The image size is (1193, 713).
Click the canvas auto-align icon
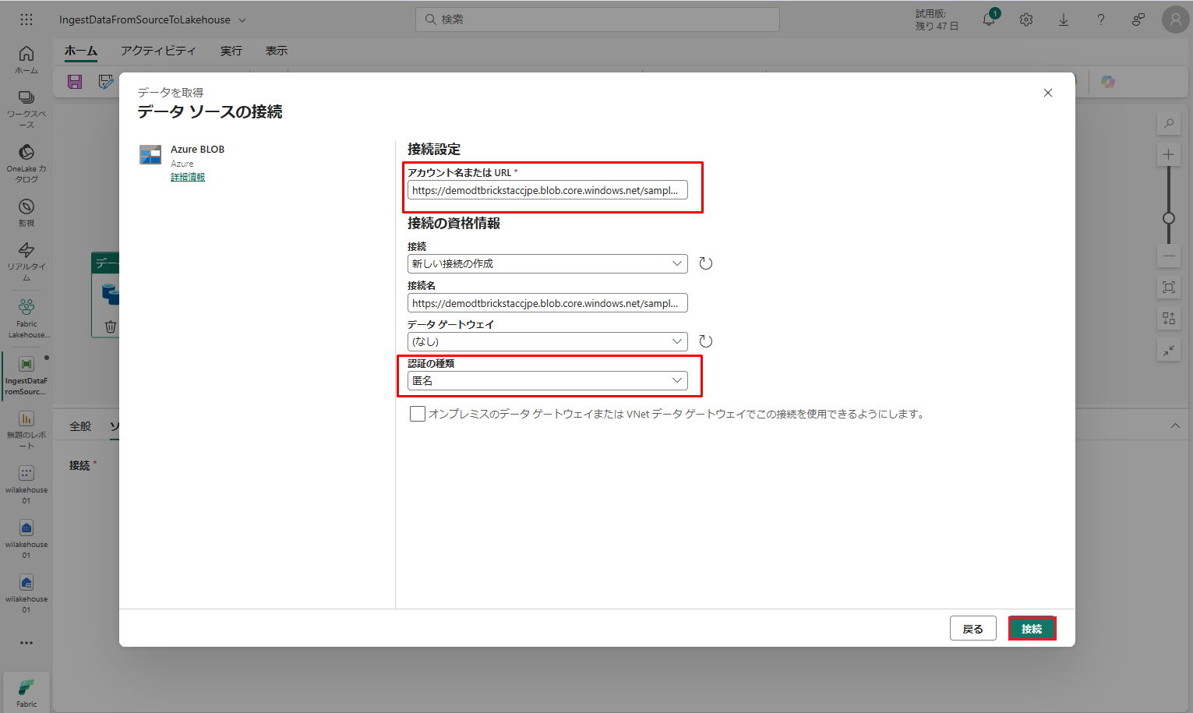(1169, 319)
